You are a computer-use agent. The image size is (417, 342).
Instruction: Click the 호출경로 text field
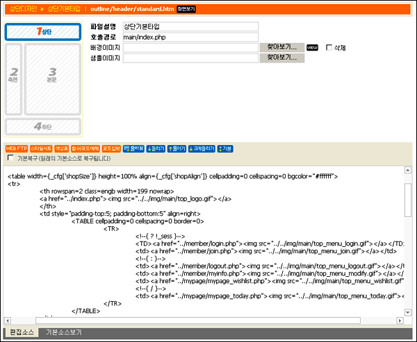190,37
